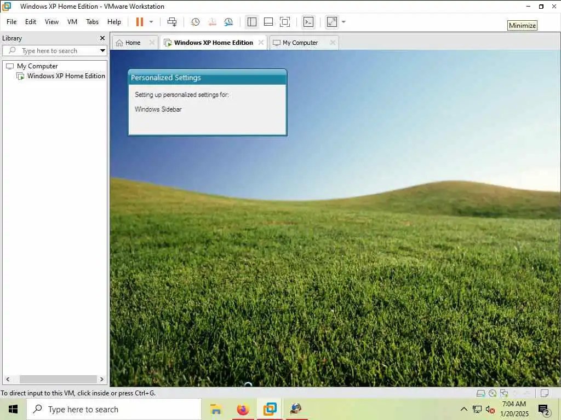Close the Library panel
This screenshot has height=420, width=561.
pyautogui.click(x=102, y=38)
